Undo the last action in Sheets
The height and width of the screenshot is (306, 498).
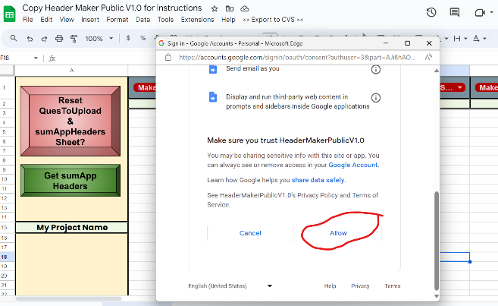pyautogui.click(x=30, y=39)
